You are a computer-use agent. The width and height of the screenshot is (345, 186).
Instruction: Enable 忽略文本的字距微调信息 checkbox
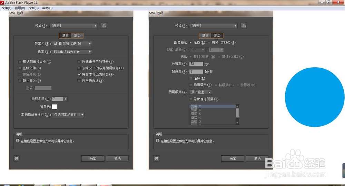click(x=79, y=68)
